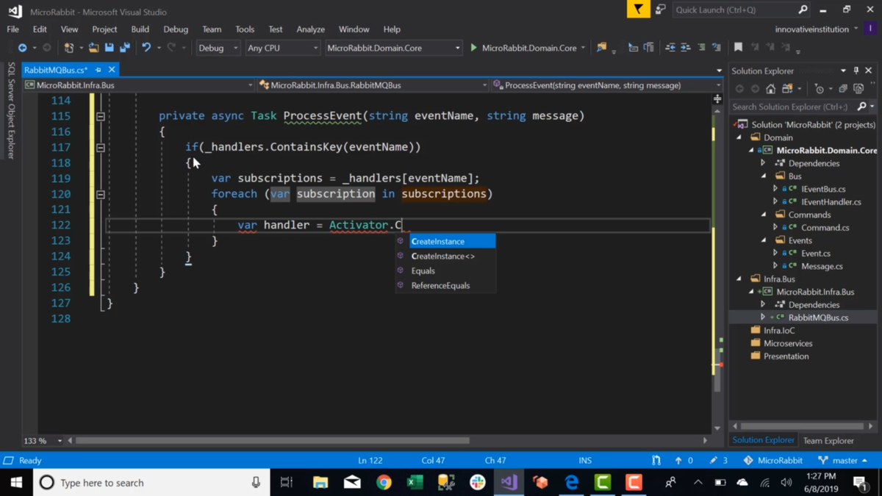Open the File menu

12,29
